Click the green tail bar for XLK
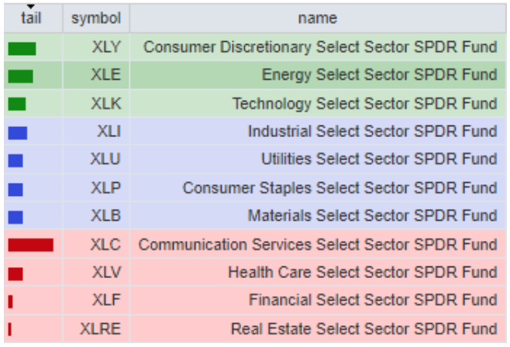The height and width of the screenshot is (347, 510). coord(17,104)
